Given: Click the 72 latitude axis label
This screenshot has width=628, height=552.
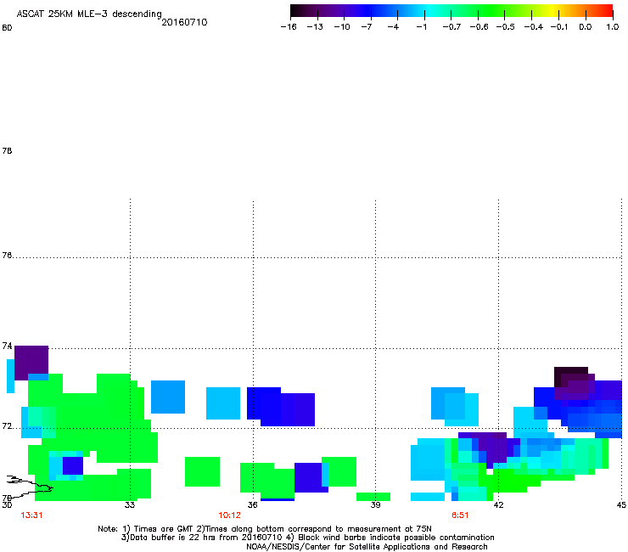Looking at the screenshot, I should pos(7,426).
